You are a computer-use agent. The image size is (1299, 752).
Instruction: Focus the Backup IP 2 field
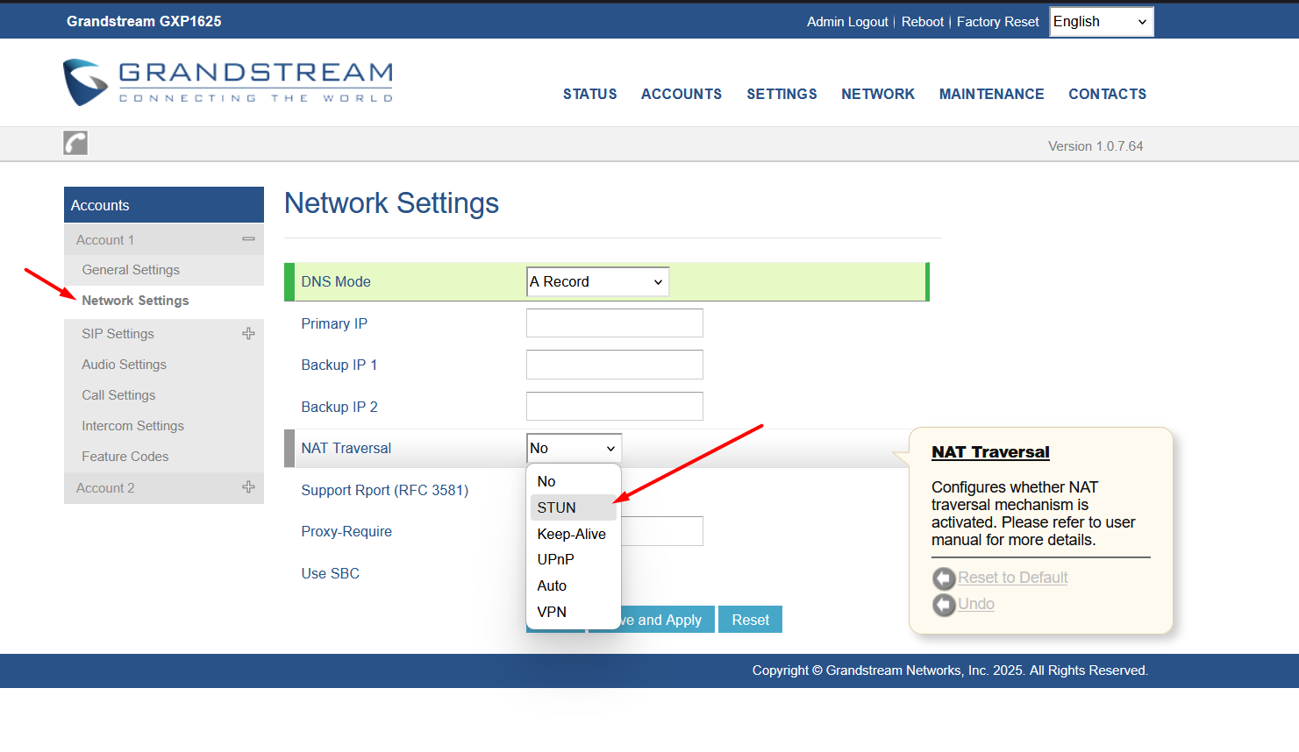(615, 406)
